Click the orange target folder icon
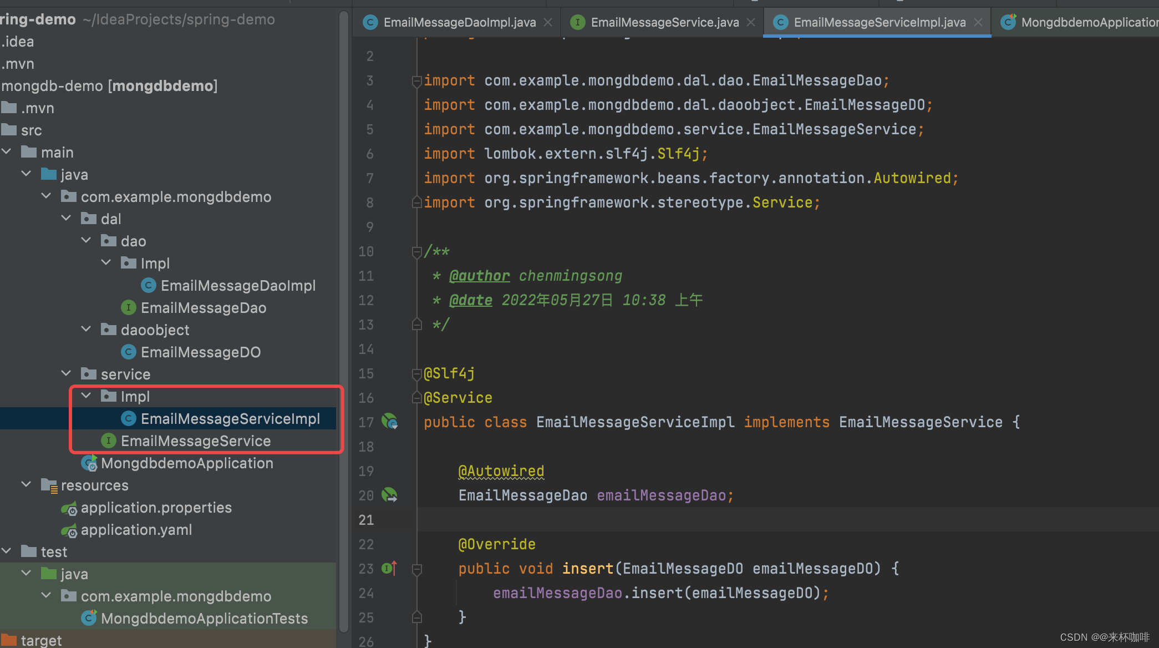This screenshot has height=648, width=1159. tap(9, 640)
